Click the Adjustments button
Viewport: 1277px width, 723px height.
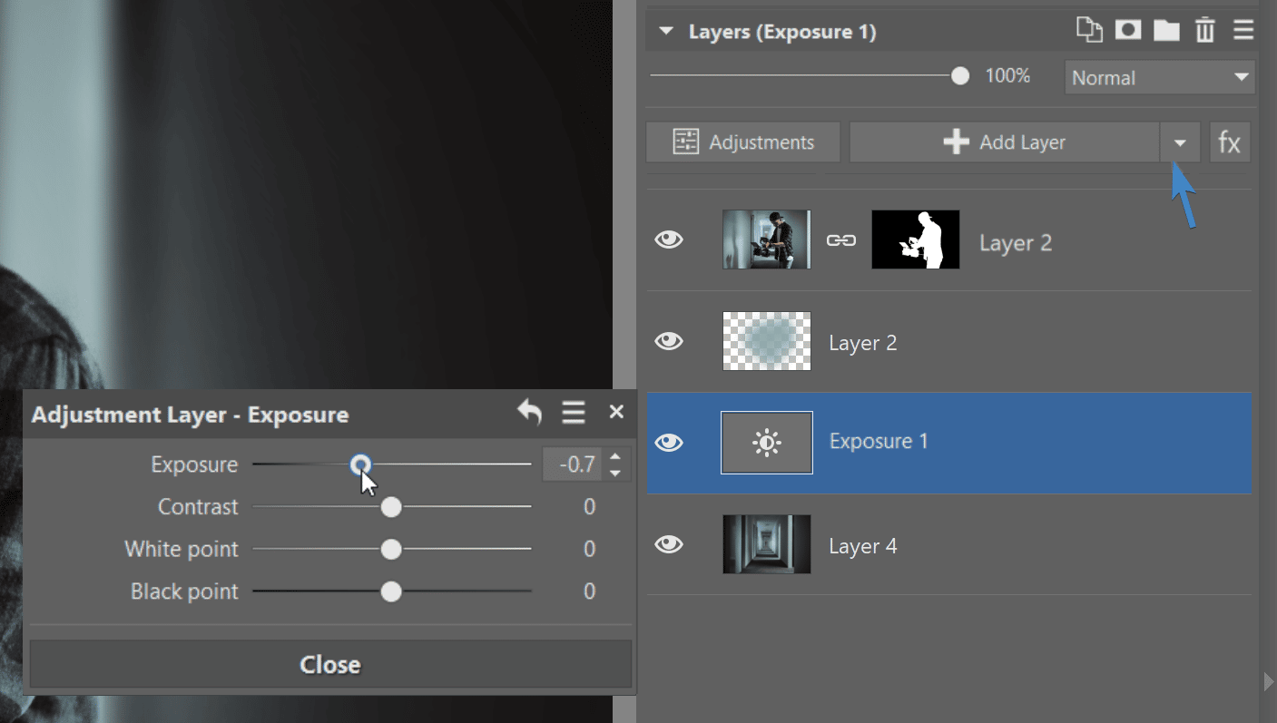coord(743,142)
